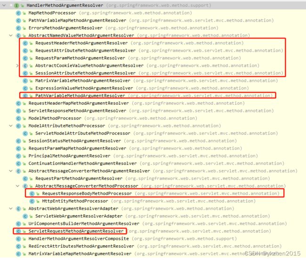The width and height of the screenshot is (306, 260).
Task: Click the class icon beside RequestHeaderMethodArgumentResolver
Action: pos(25,43)
